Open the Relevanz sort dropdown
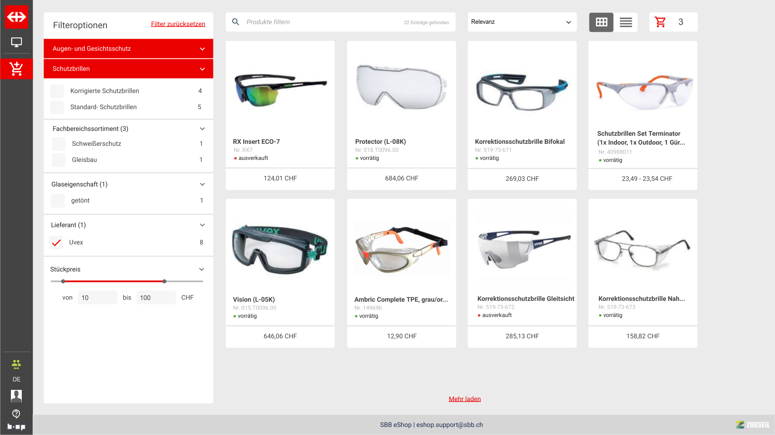Viewport: 775px width, 435px height. coord(522,22)
